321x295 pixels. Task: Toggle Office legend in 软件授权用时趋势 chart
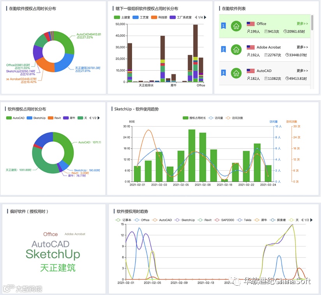142,220
